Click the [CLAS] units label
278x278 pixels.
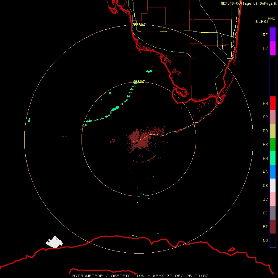point(261,21)
